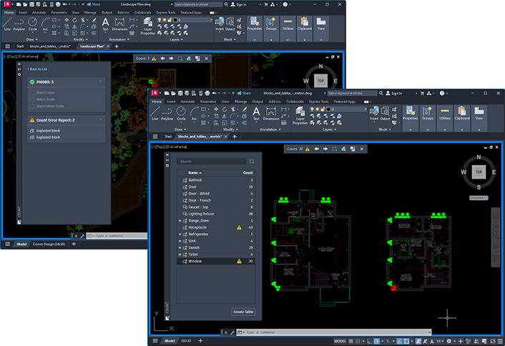505x346 pixels.
Task: Select the Line tool in front window
Action: (x=155, y=113)
